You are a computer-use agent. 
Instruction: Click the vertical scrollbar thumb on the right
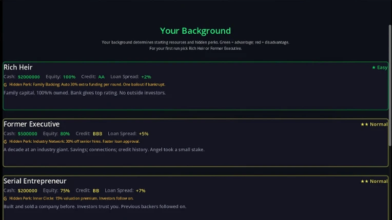point(390,85)
